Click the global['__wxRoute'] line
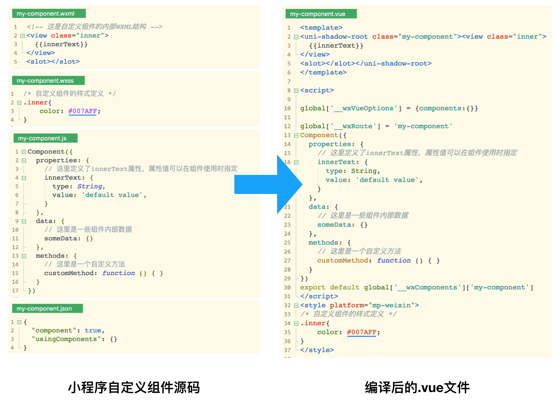560x410 pixels. coord(376,126)
